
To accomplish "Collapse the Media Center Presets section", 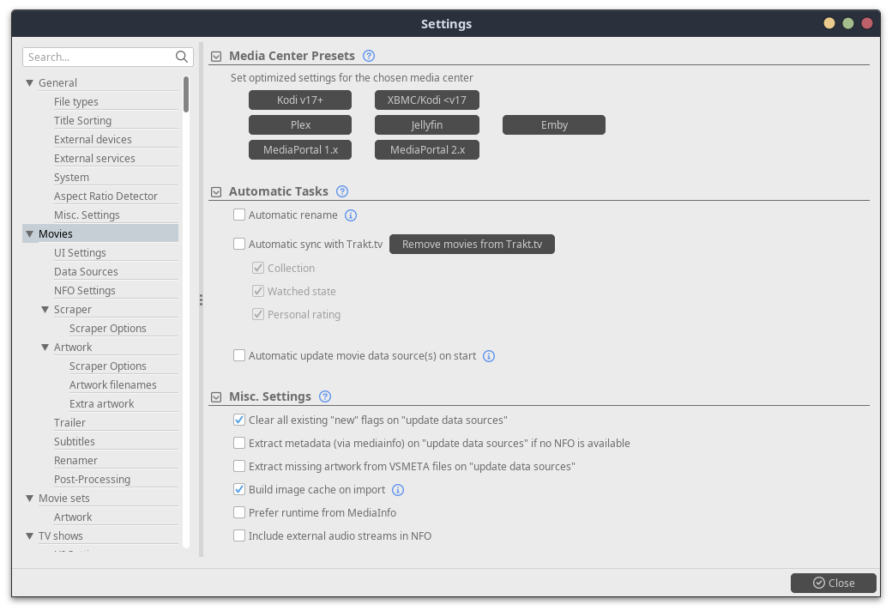I will pyautogui.click(x=216, y=57).
